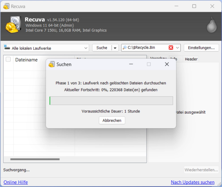Viewport: 222px width, 187px height.
Task: Switch to the Info tab
Action: pyautogui.click(x=174, y=59)
